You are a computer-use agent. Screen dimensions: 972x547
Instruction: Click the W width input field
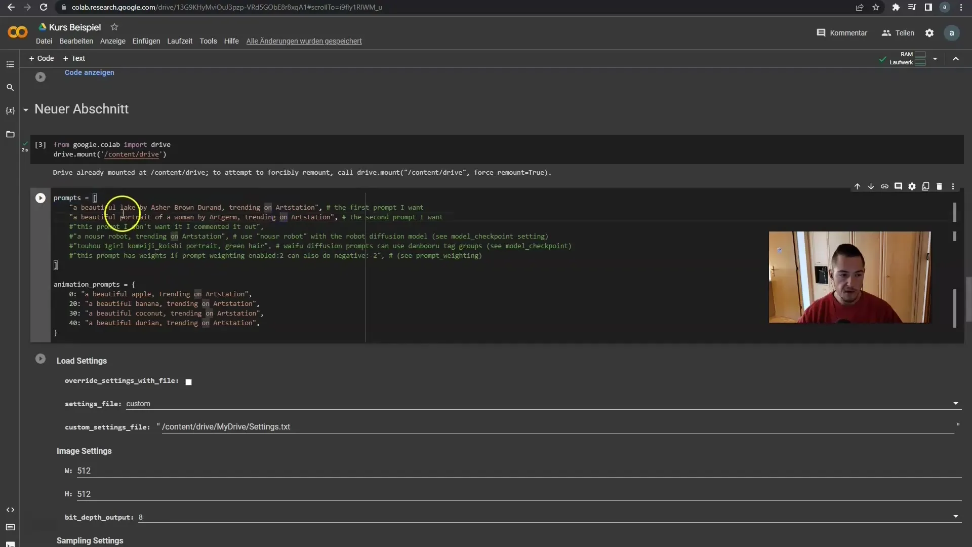point(519,471)
